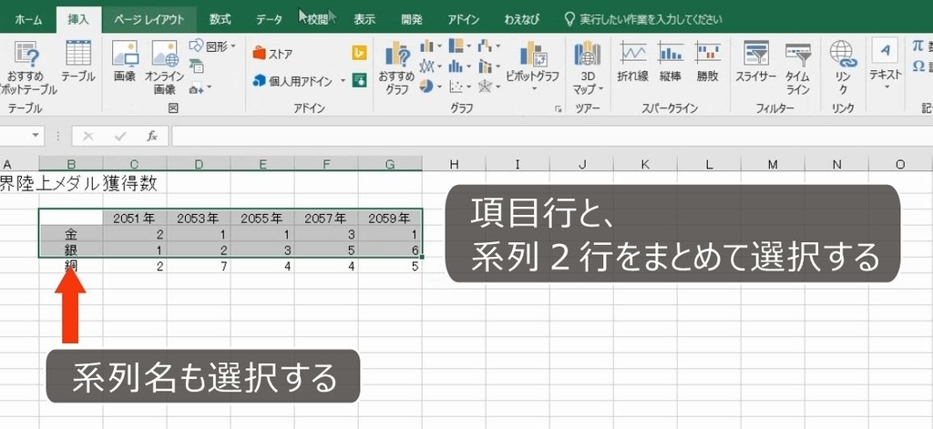Screen dimensions: 933x429
Task: Insert a line chart icon in グラフ group
Action: [x=426, y=66]
